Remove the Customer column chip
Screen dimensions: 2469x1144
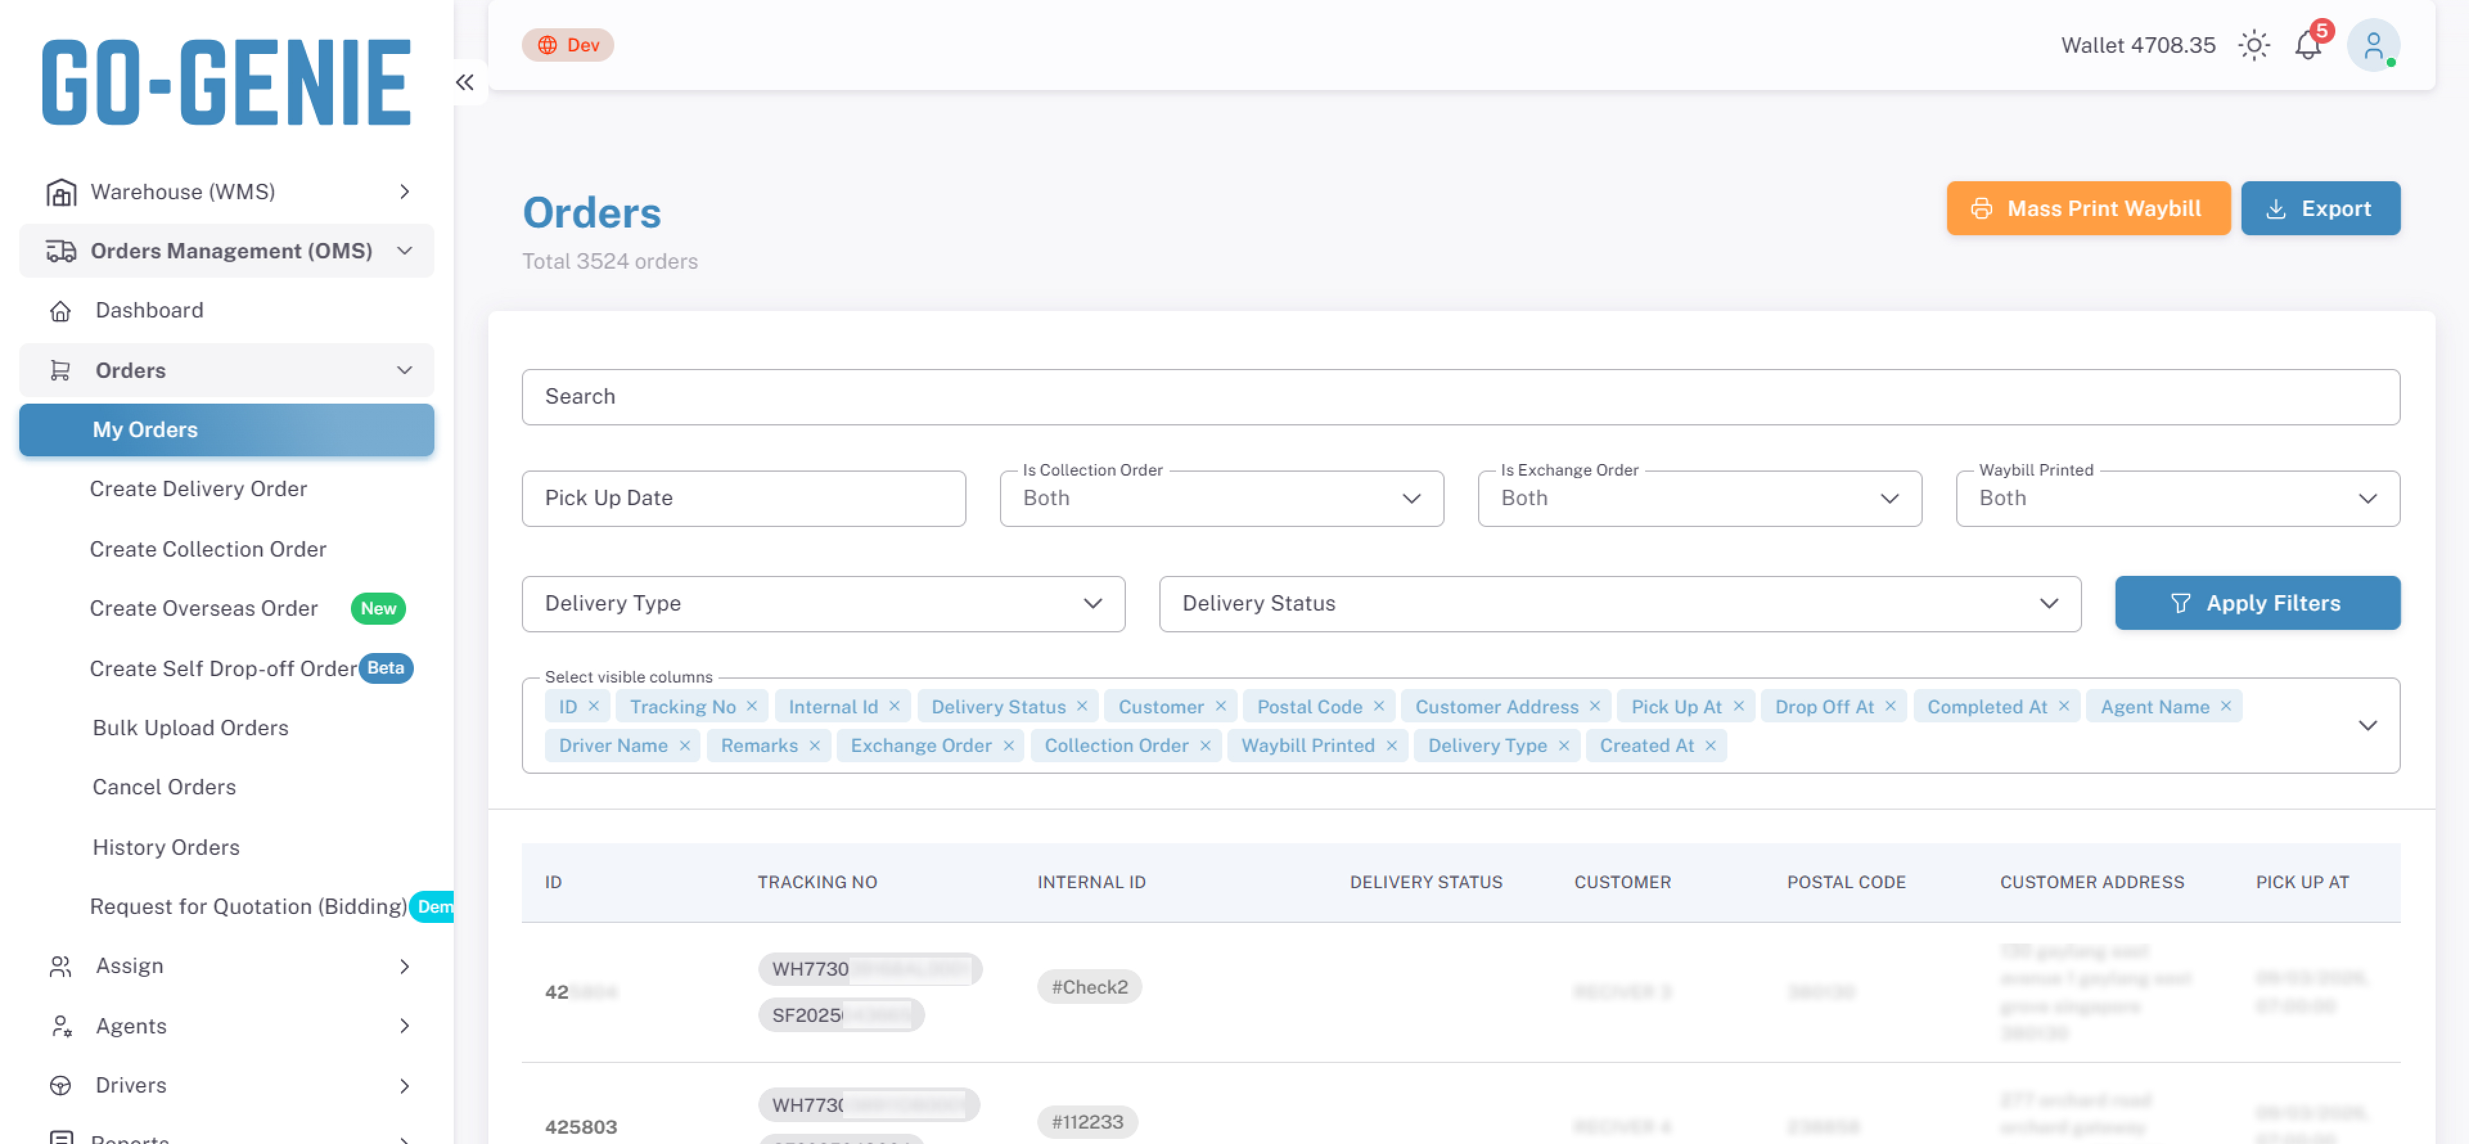tap(1221, 707)
